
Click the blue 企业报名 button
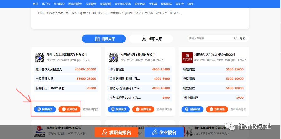click(164, 132)
